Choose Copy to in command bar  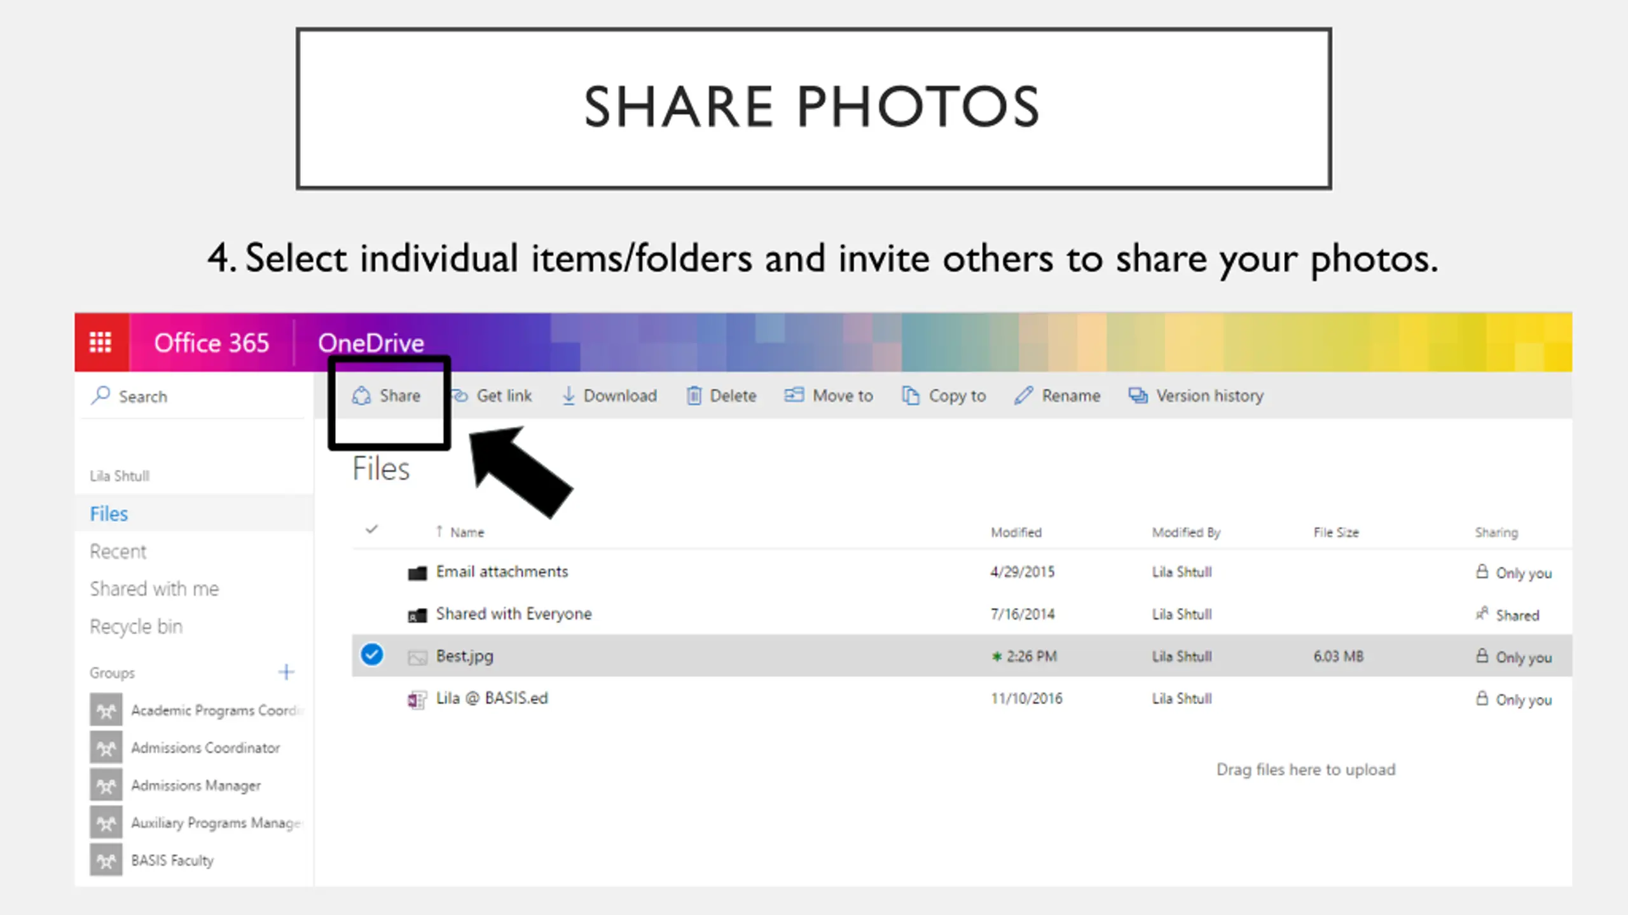coord(957,396)
